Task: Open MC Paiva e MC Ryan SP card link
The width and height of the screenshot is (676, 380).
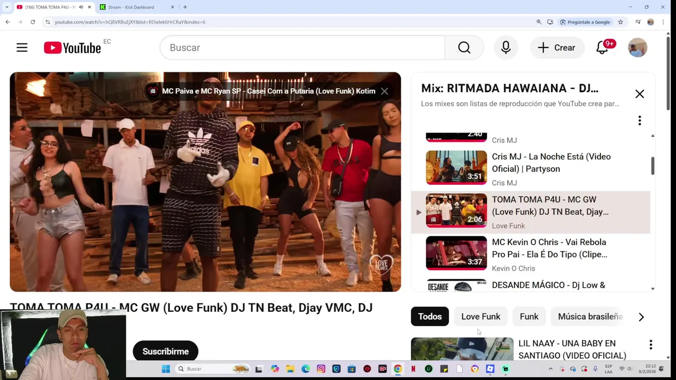Action: coord(268,91)
